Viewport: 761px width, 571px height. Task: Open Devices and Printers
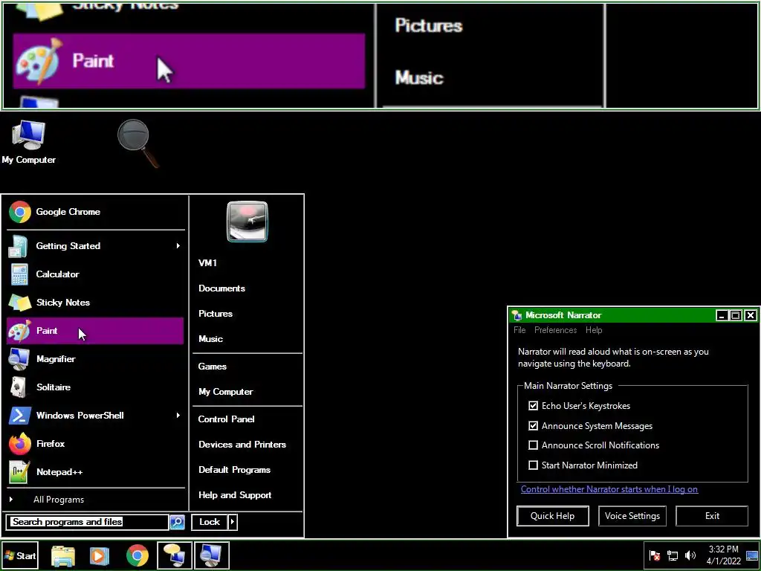tap(242, 445)
